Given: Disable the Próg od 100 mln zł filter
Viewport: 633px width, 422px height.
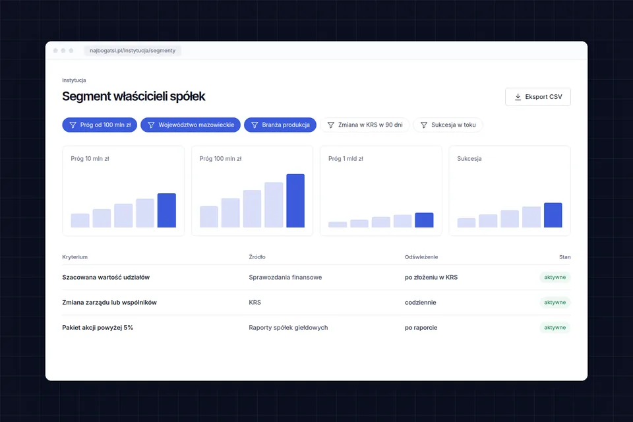Looking at the screenshot, I should (x=100, y=125).
